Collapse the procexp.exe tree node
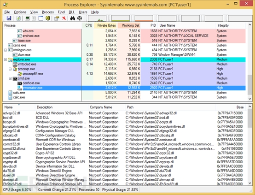 click(10, 69)
